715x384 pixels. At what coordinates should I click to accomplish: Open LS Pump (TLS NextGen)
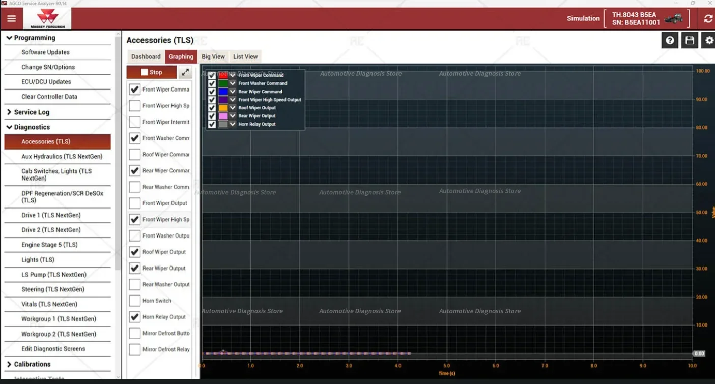click(58, 275)
